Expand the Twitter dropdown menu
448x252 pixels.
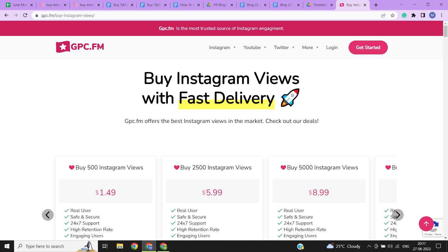pyautogui.click(x=284, y=48)
